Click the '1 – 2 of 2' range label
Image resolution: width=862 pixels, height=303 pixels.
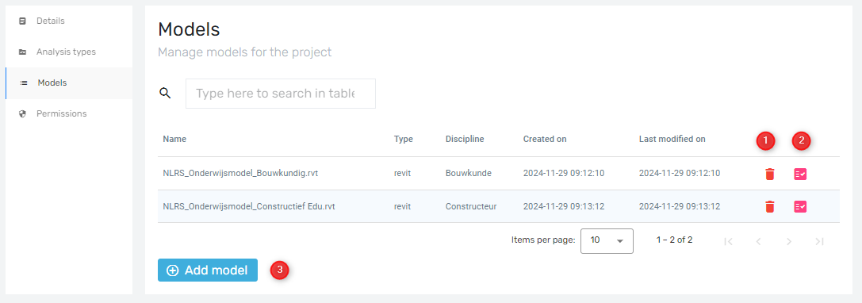tap(675, 240)
